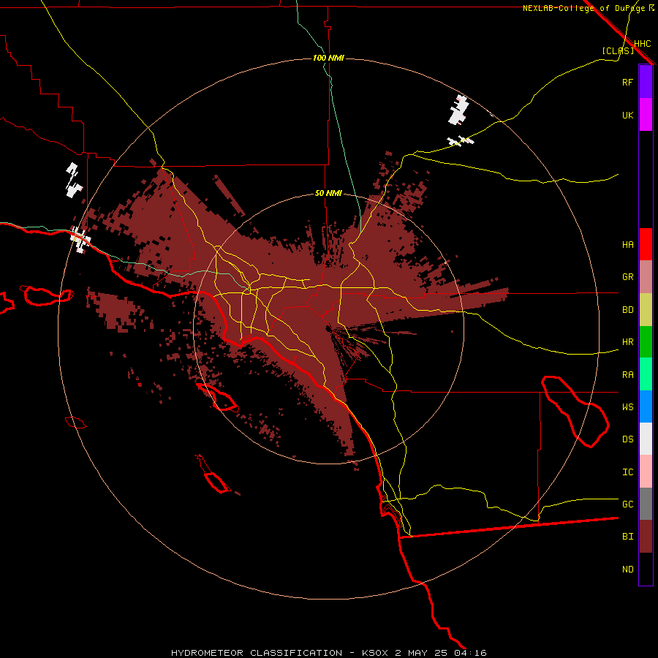Click the [CLAS] units label

[618, 50]
